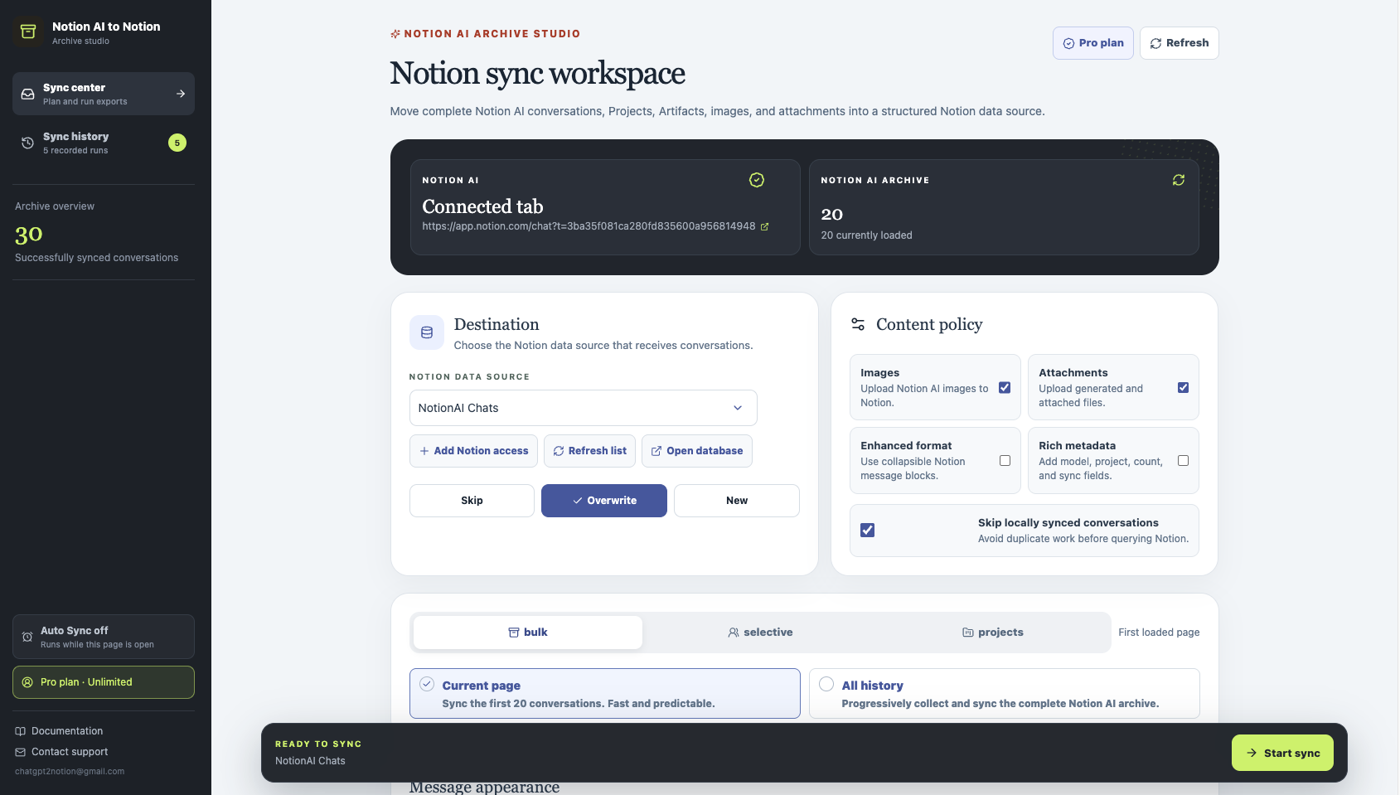Switch to the bulk tab
Screen dimensions: 1400x795
[528, 633]
